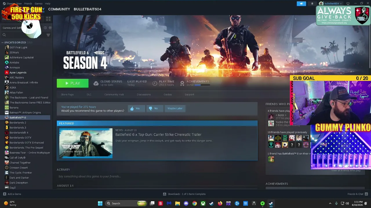Open File Explorer from the taskbar
The height and width of the screenshot is (208, 371).
point(177,203)
